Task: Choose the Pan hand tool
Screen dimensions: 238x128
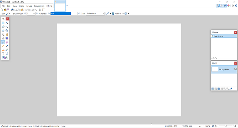Action: point(7,35)
